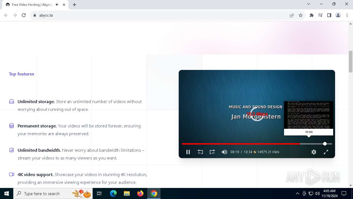Open media controls in Chrome toolbar
This screenshot has height=199, width=353.
point(320,15)
